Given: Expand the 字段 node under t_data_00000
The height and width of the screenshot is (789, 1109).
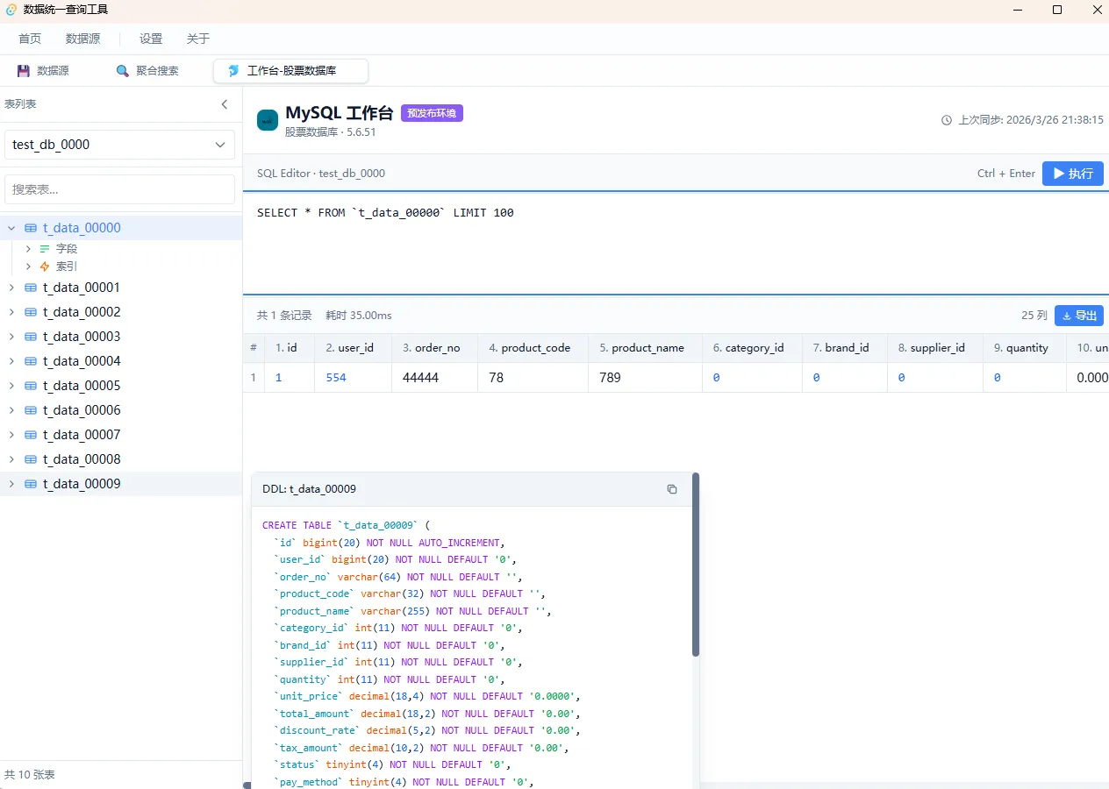Looking at the screenshot, I should click(27, 248).
